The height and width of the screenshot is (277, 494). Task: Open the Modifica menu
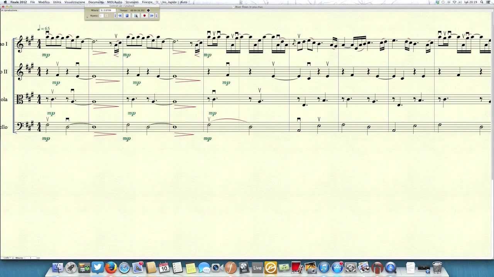click(x=44, y=2)
